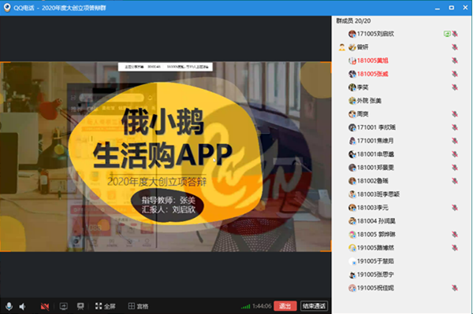The image size is (473, 314).
Task: Switch to fullscreen with 全屏
Action: tap(106, 306)
